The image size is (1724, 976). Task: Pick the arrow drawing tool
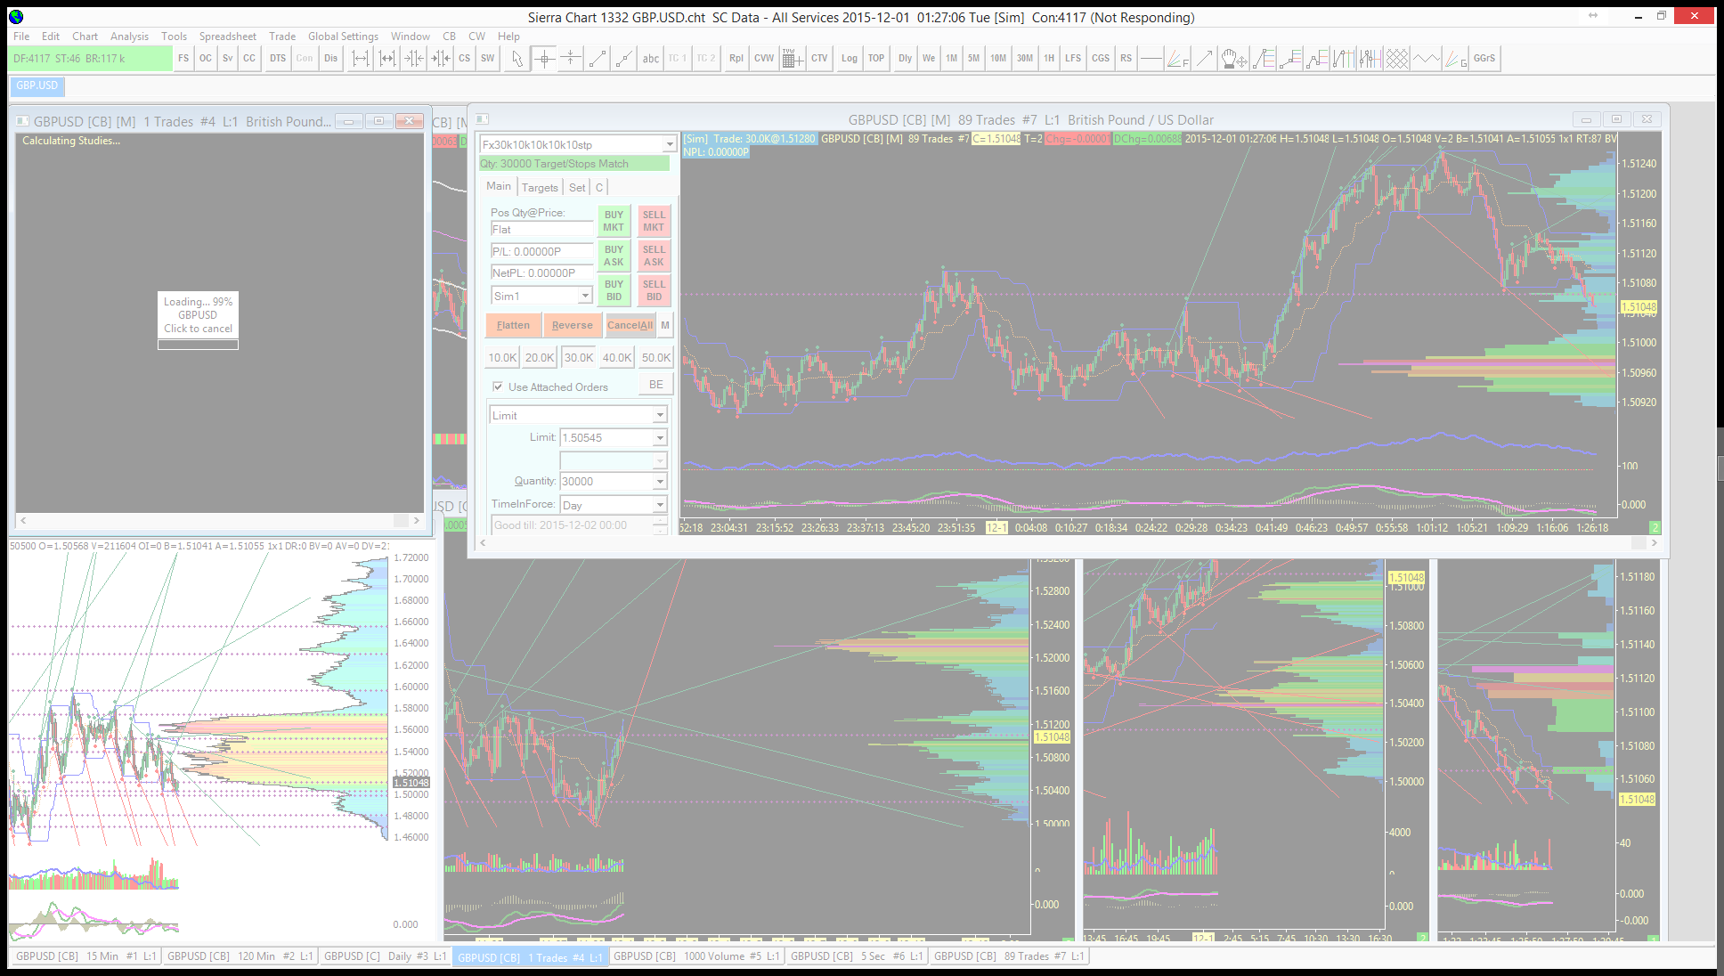(x=1204, y=59)
